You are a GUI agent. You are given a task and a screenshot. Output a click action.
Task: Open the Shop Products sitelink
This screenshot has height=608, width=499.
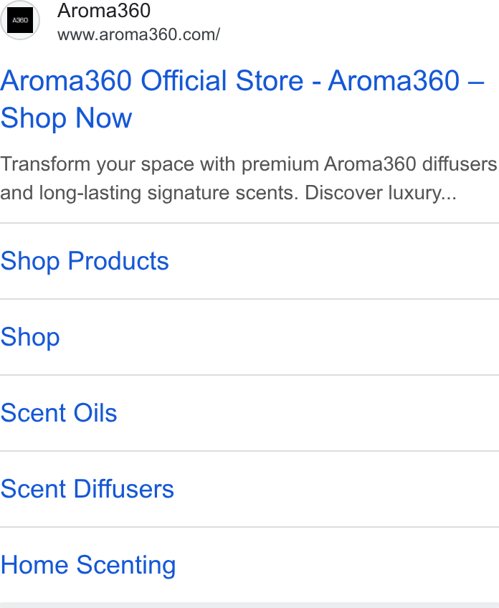click(x=85, y=260)
